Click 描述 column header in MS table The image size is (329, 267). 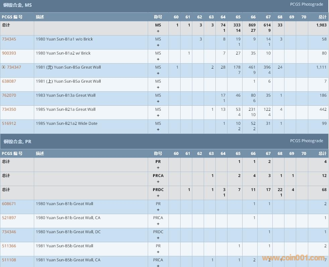40,17
